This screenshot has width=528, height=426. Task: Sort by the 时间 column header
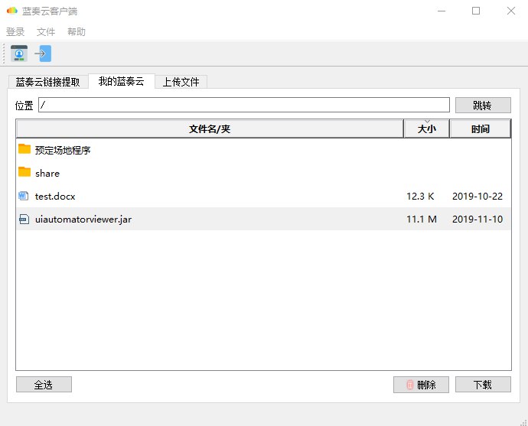point(481,129)
